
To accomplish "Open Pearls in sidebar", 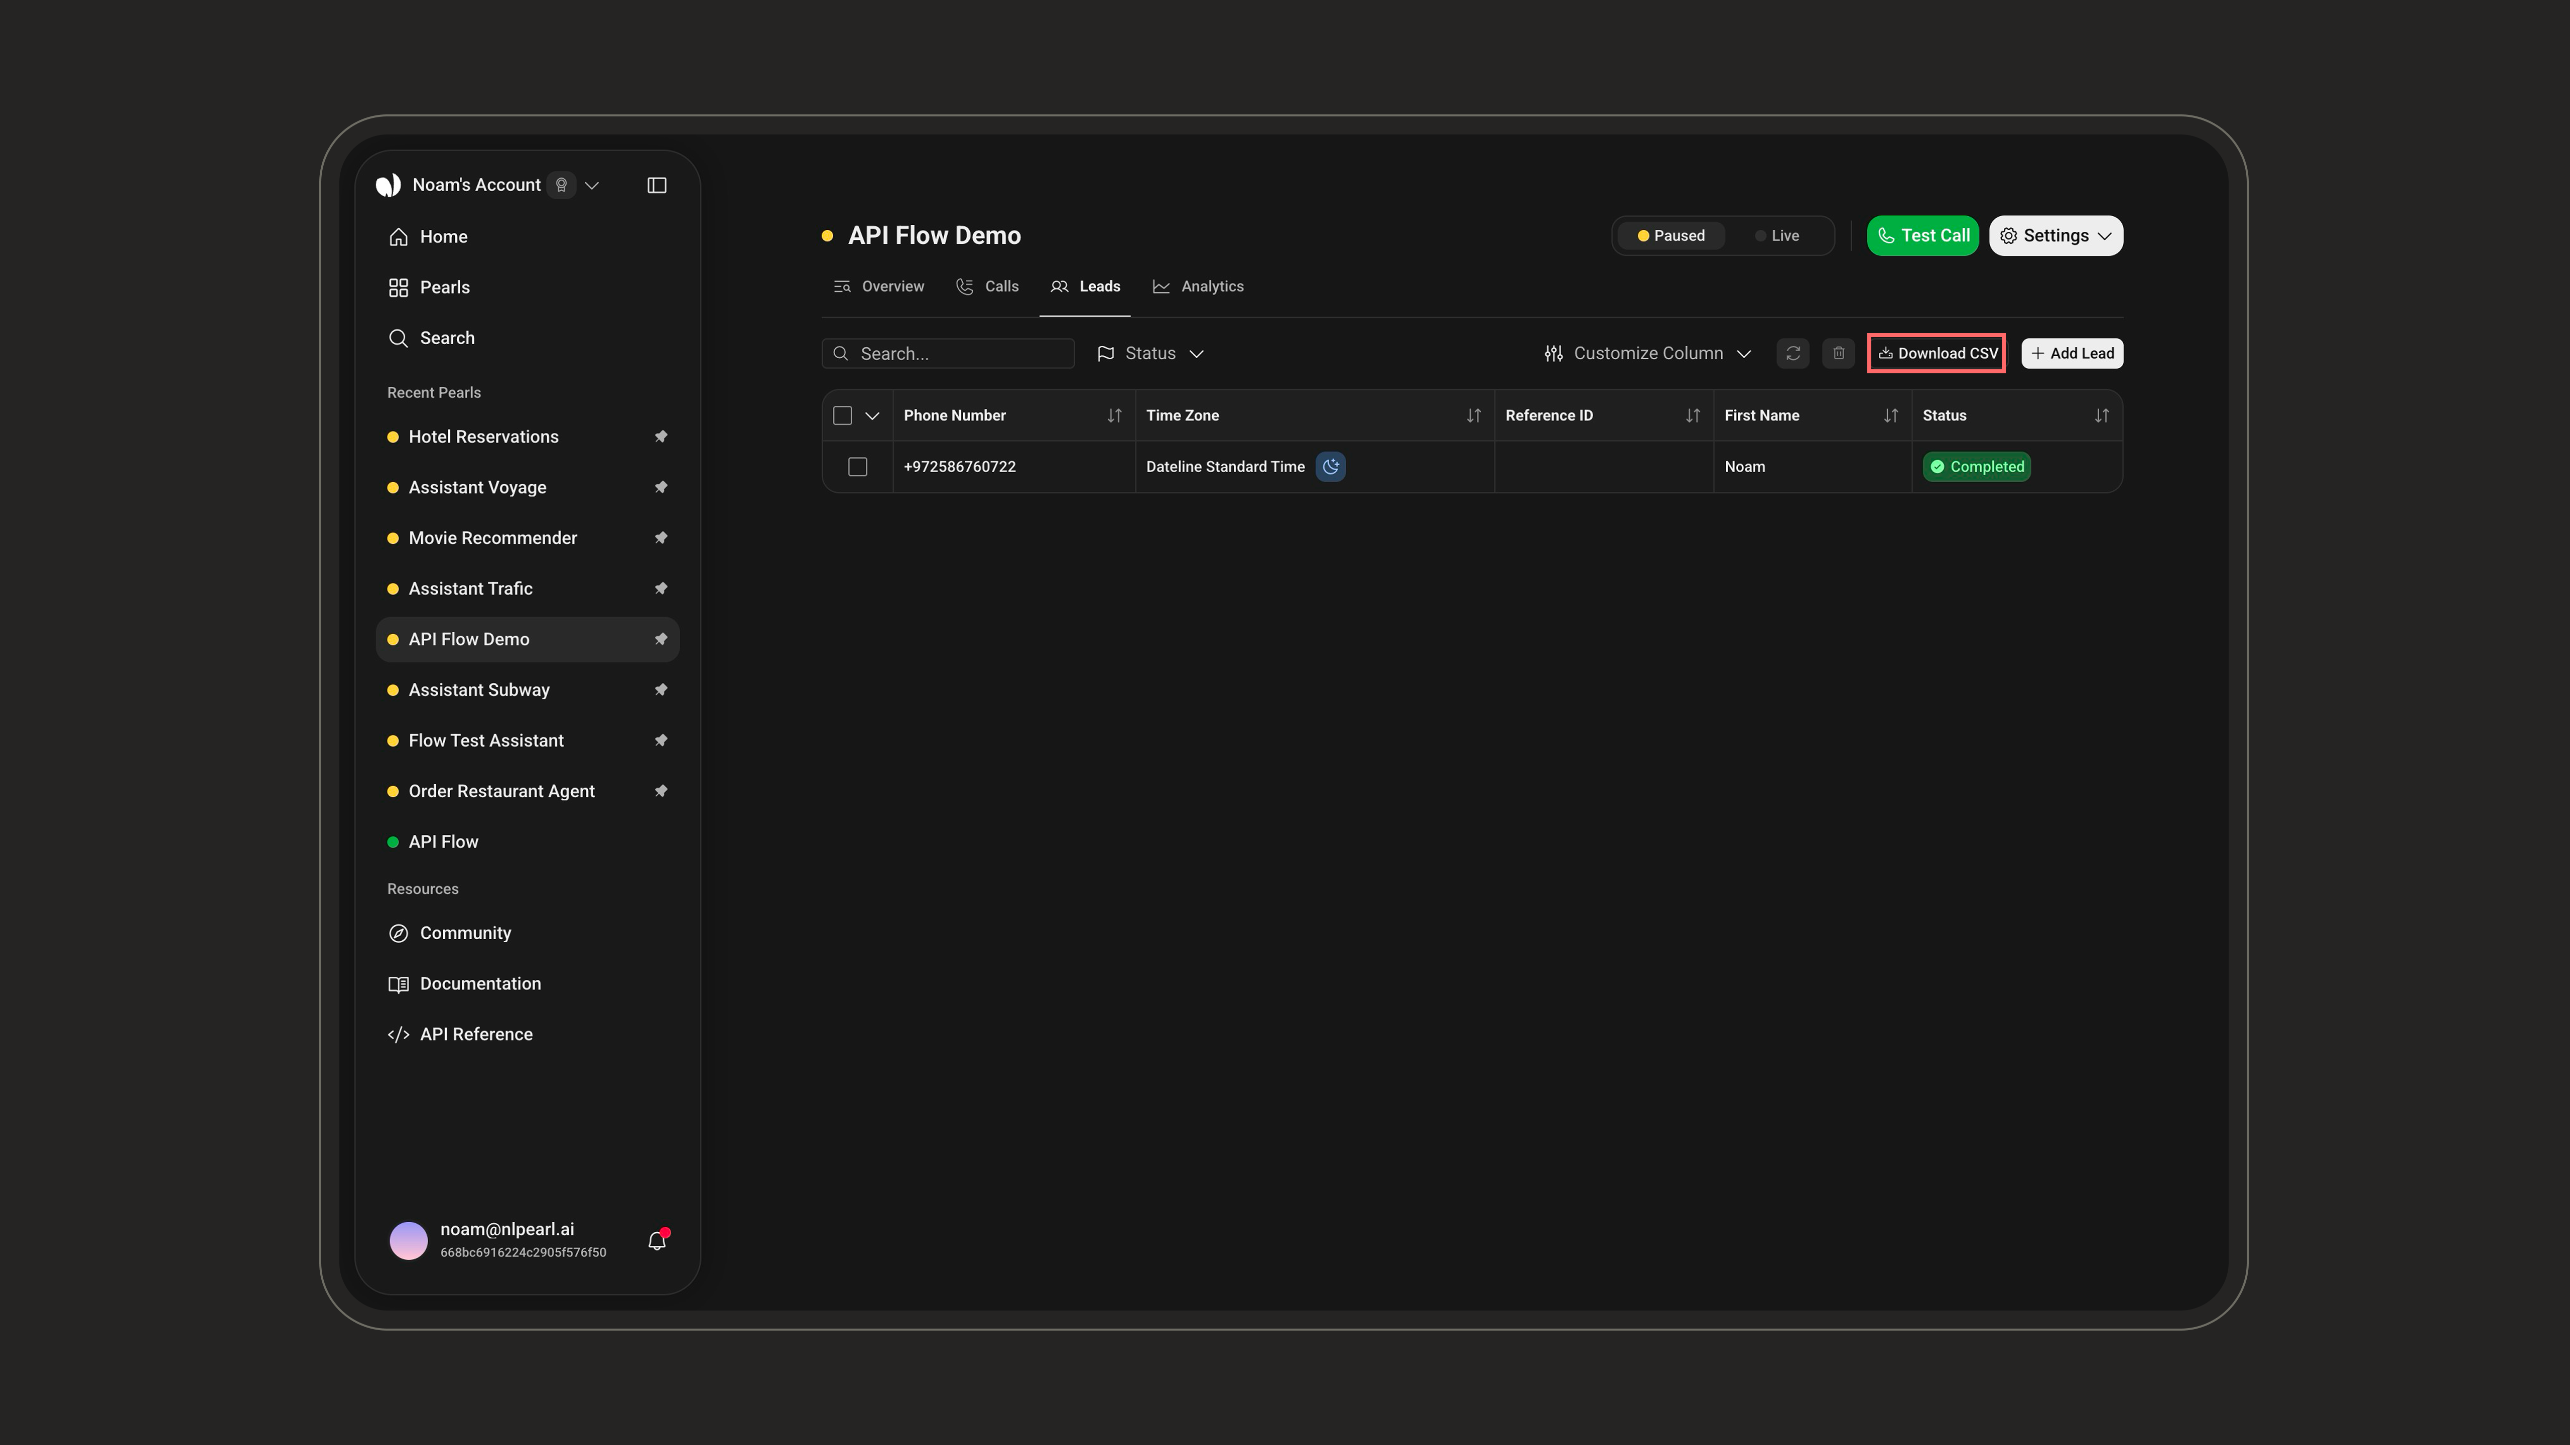I will pyautogui.click(x=528, y=287).
